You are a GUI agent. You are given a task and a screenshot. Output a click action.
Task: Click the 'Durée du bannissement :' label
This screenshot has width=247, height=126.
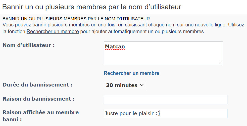coord(37,85)
